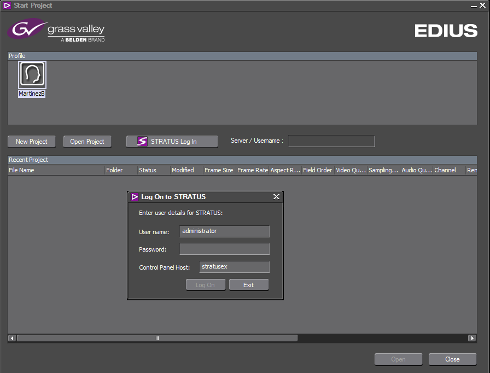This screenshot has width=490, height=373.
Task: Close the Log On to STRATUS dialog
Action: tap(276, 196)
